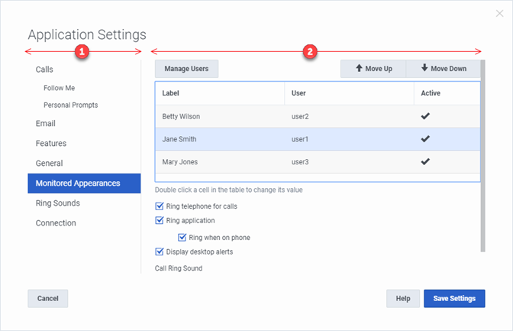Select the user1 cell in the table
The image size is (513, 331).
click(300, 139)
